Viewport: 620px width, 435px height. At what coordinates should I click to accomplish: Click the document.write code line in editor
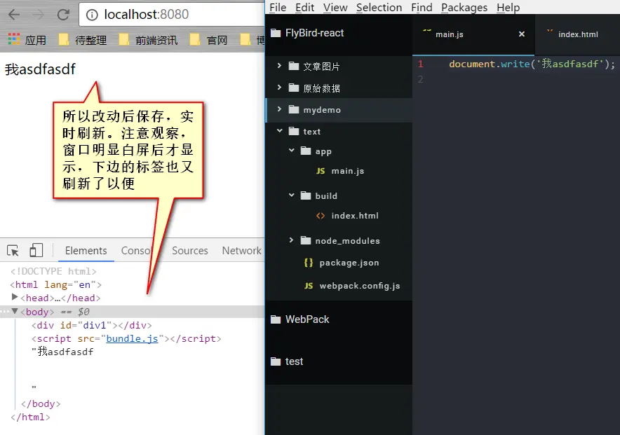[x=532, y=64]
